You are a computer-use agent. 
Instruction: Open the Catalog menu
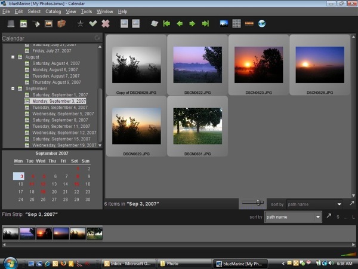(53, 11)
